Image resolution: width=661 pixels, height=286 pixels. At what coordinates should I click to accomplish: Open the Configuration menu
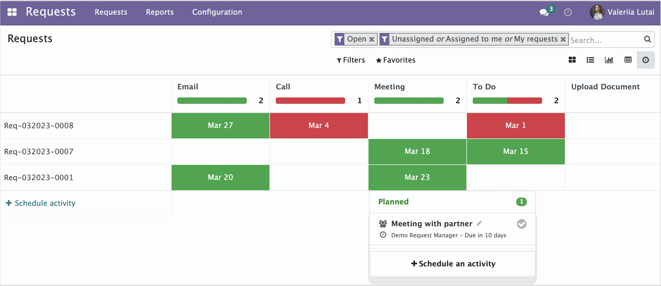(217, 12)
